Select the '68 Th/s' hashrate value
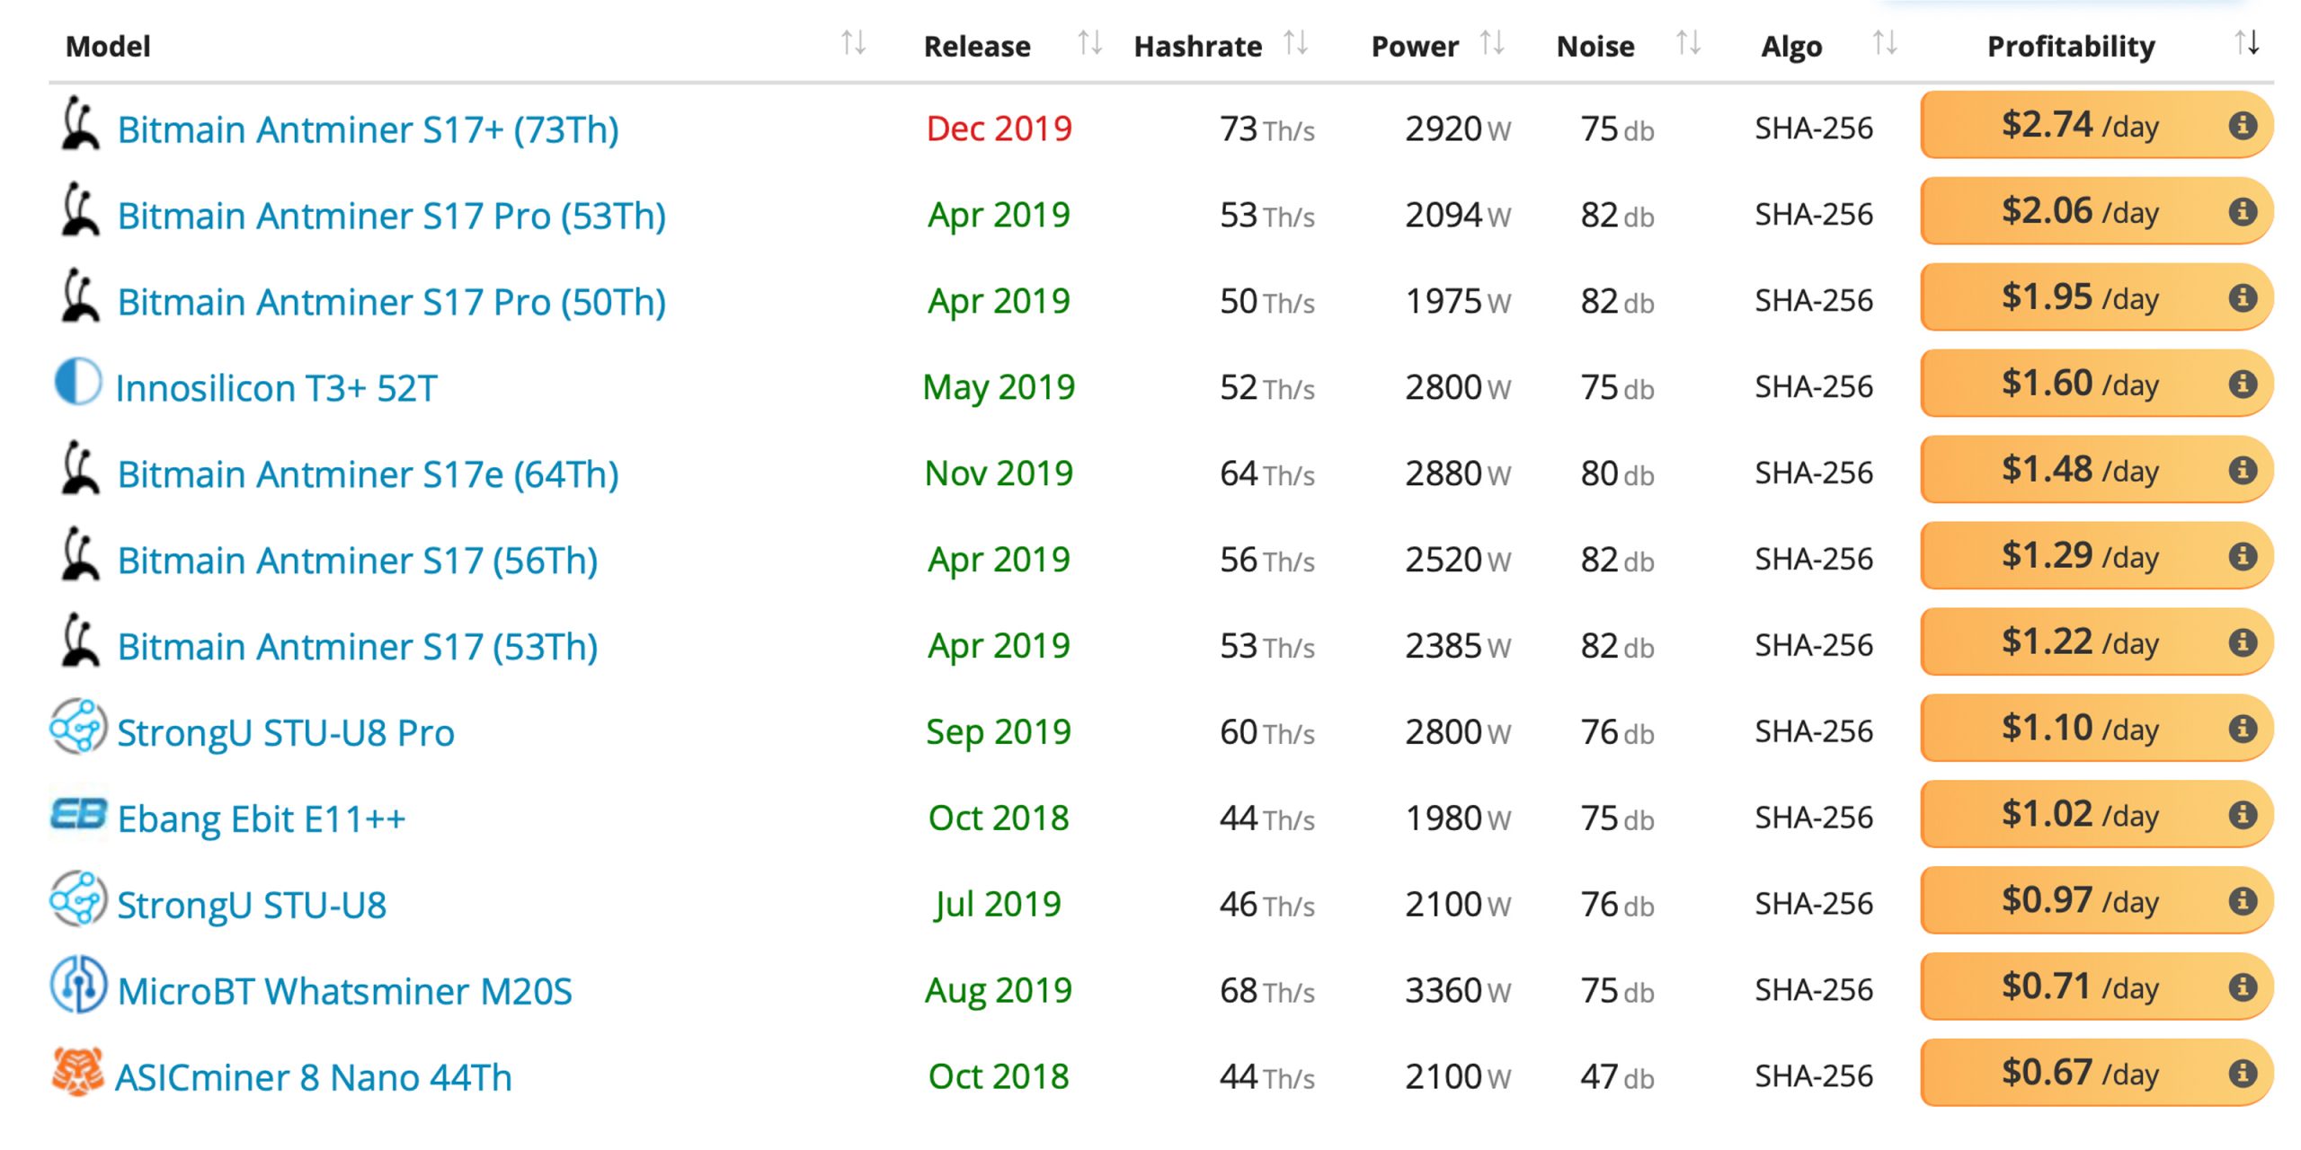This screenshot has width=2301, height=1150. pyautogui.click(x=1266, y=990)
